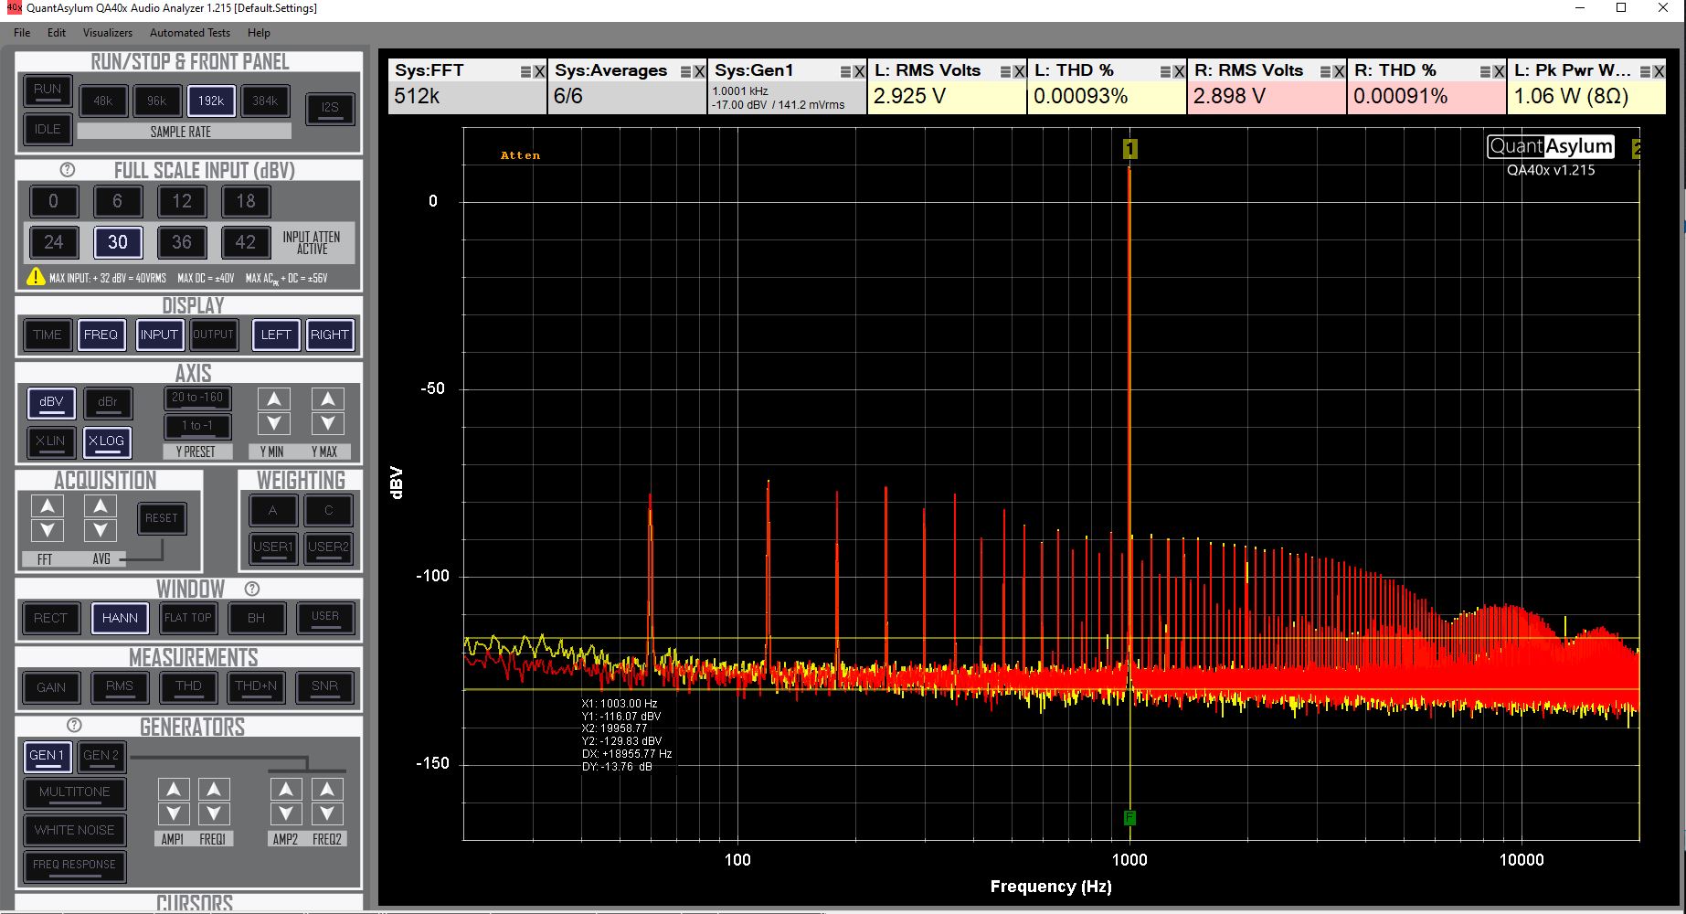Open the L: THD % tile menu icon
The height and width of the screenshot is (914, 1686).
click(x=1165, y=71)
